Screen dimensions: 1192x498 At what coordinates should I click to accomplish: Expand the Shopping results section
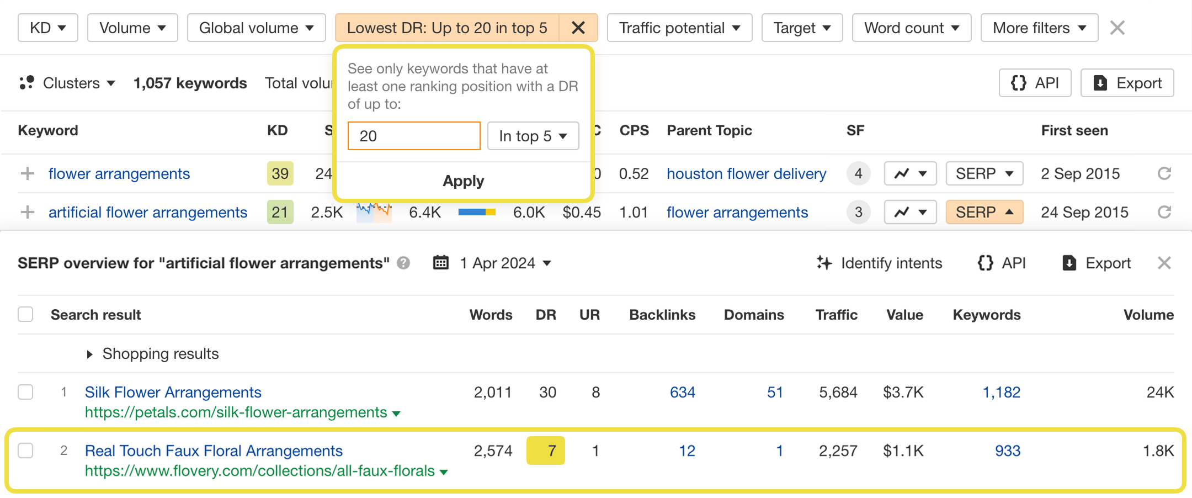tap(90, 354)
